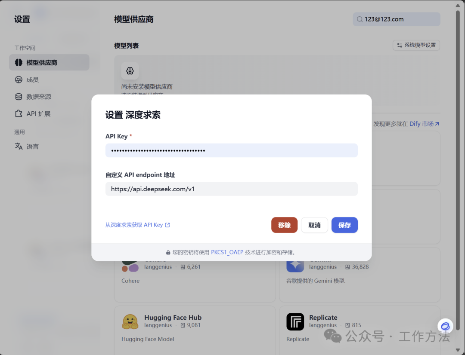This screenshot has height=355, width=465.
Task: Click the translate icon for 语言
Action: 19,146
